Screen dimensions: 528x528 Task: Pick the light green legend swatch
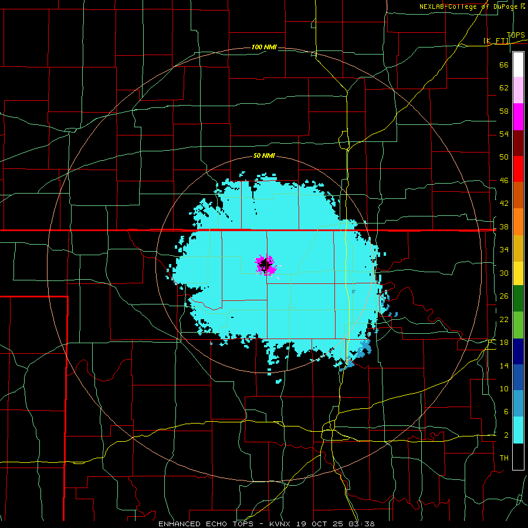click(x=518, y=325)
